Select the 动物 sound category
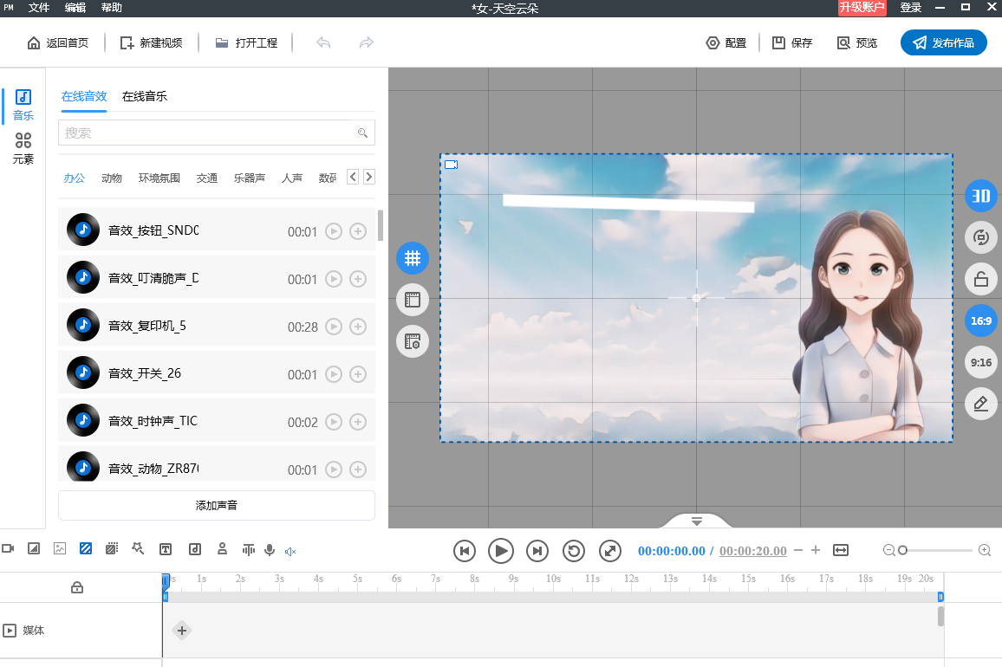Image resolution: width=1002 pixels, height=667 pixels. [112, 178]
